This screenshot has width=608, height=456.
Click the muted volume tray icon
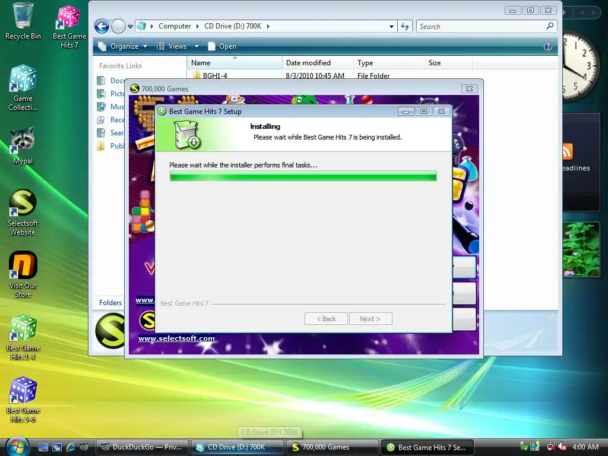tap(562, 446)
